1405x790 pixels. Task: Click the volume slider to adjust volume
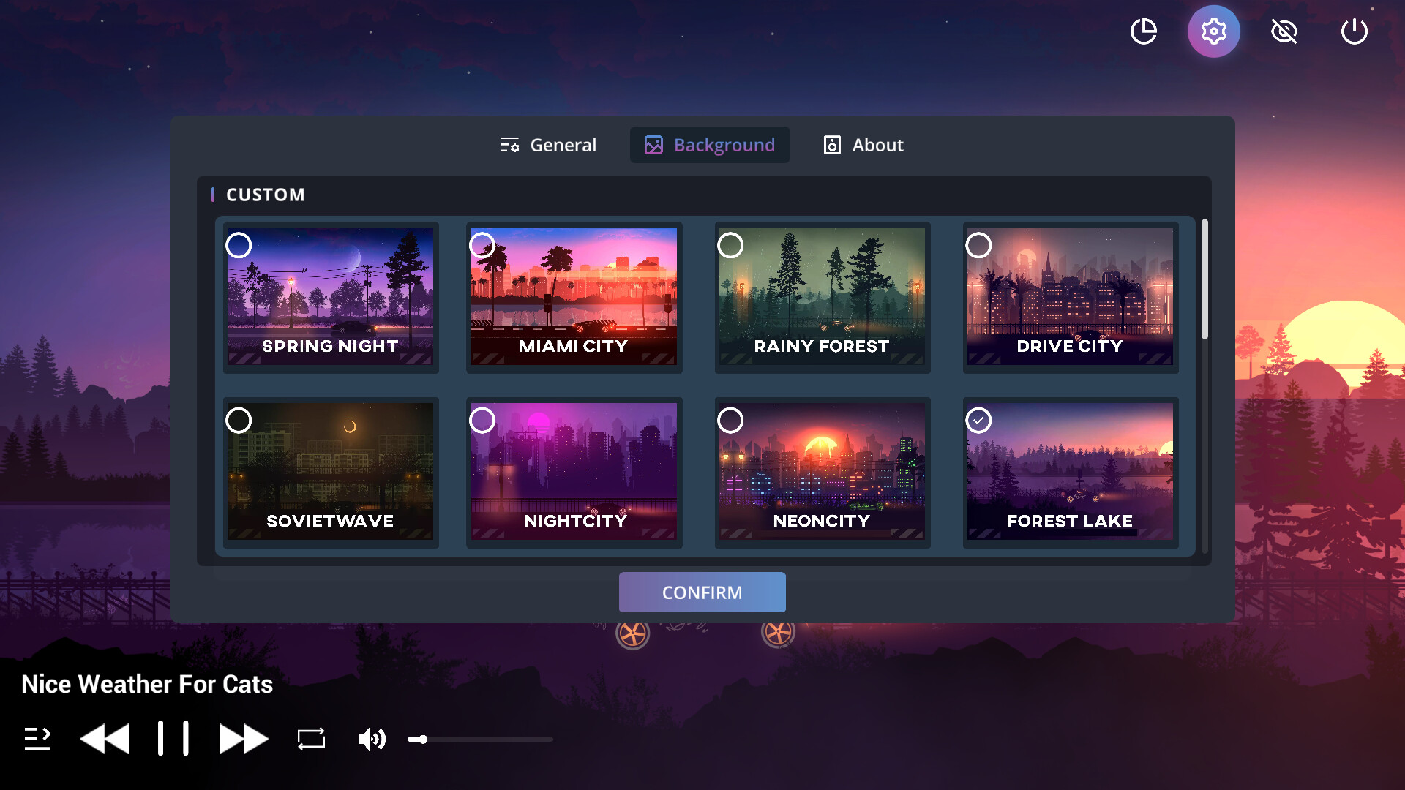[x=479, y=740]
